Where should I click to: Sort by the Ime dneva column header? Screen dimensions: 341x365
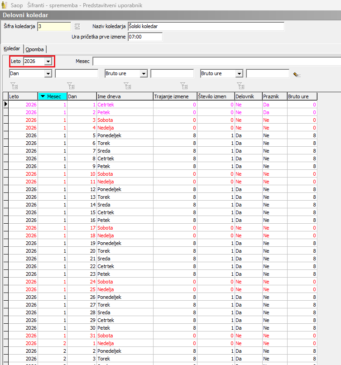(x=125, y=96)
